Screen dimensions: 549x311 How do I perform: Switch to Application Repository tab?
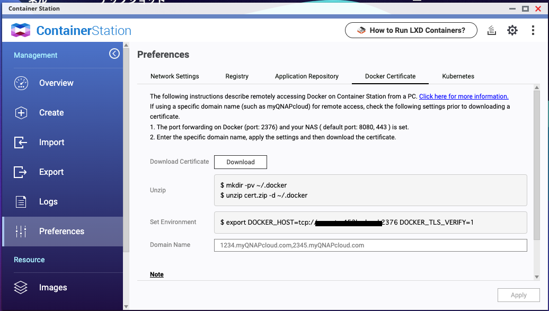307,76
